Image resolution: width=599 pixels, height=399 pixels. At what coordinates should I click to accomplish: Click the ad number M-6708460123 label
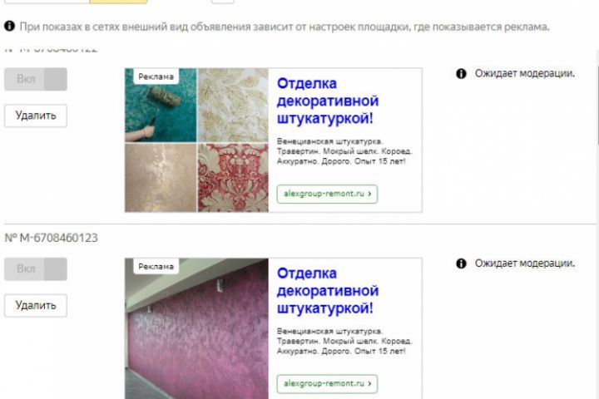(x=52, y=238)
